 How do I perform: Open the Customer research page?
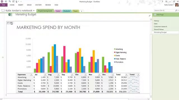click(x=160, y=27)
